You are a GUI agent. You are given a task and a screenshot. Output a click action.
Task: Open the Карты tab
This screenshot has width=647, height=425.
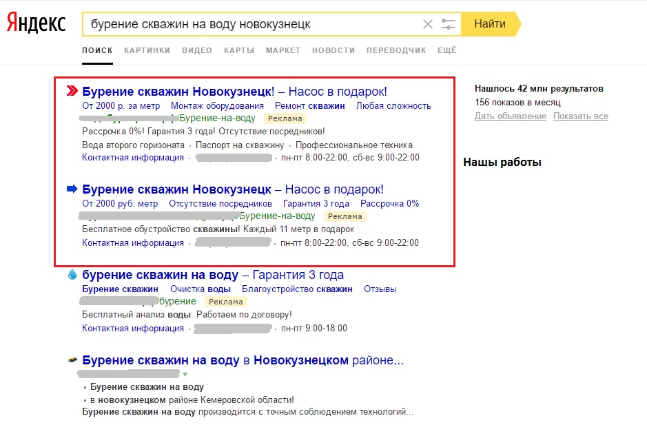[239, 50]
